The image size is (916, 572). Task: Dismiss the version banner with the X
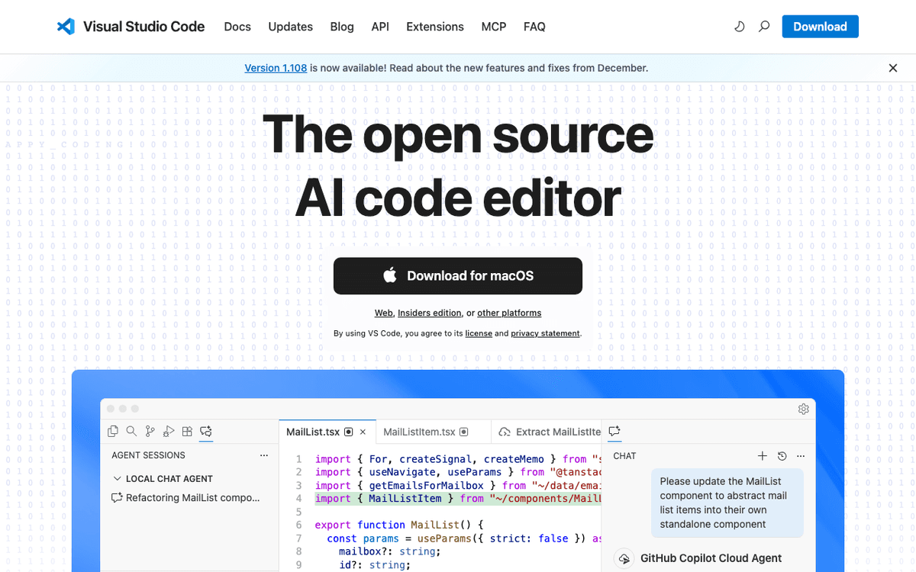(892, 68)
